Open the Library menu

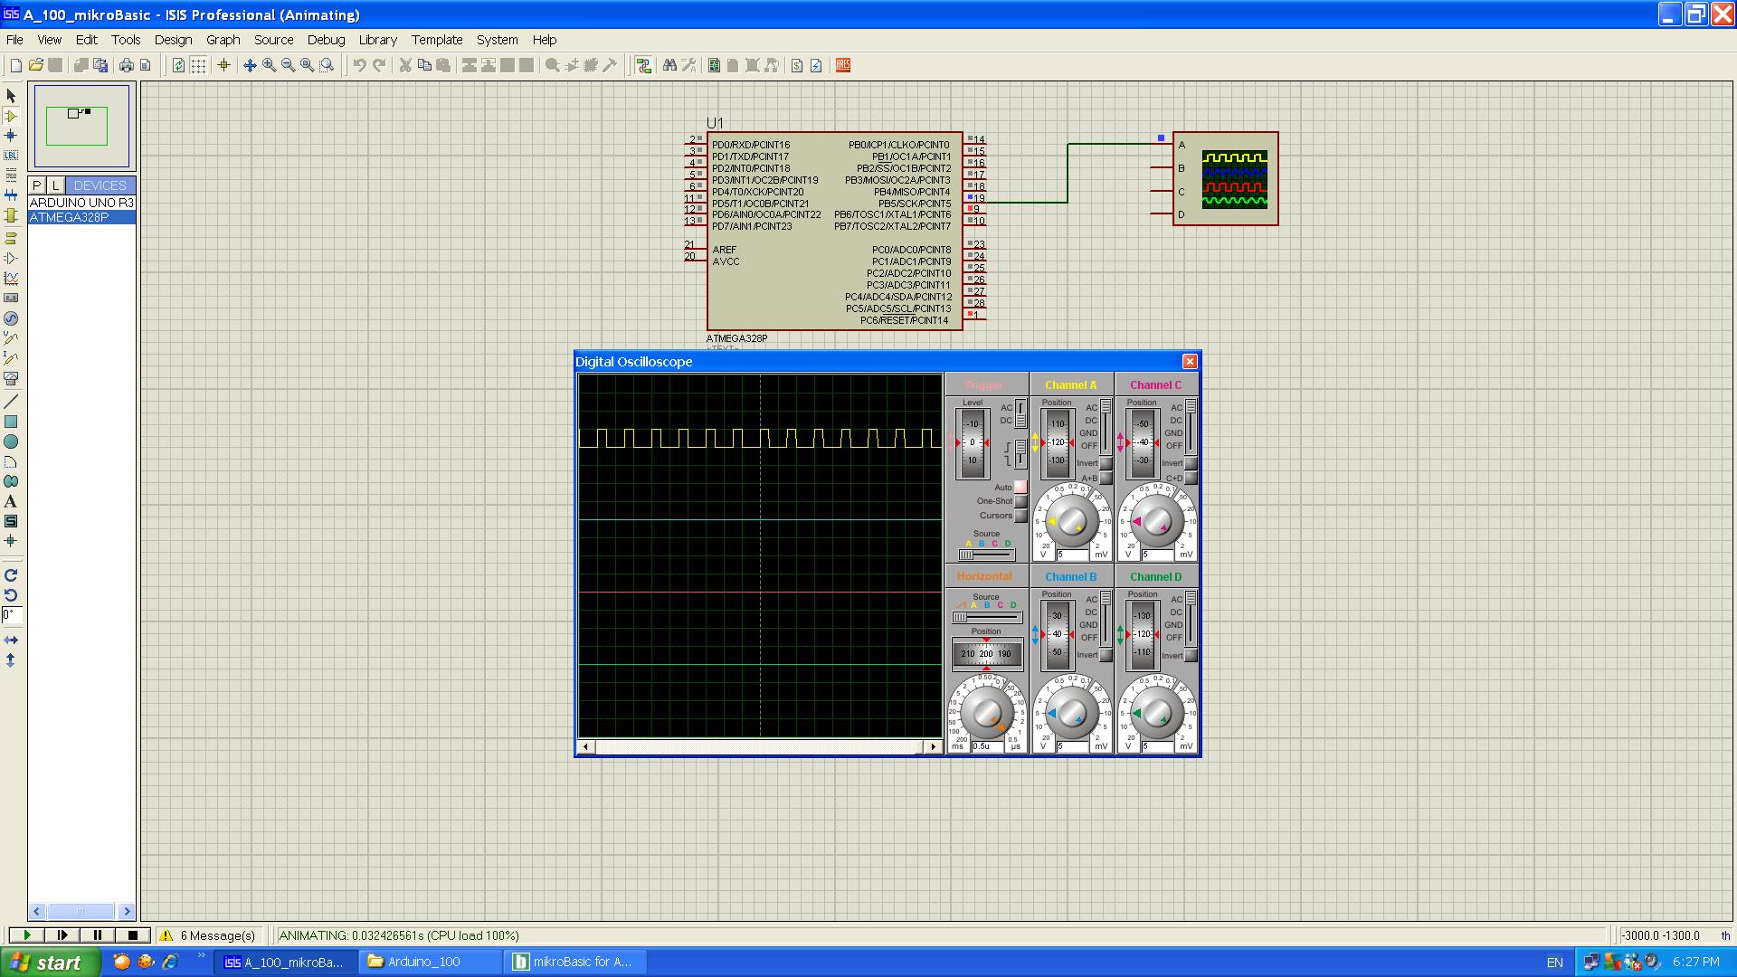(x=377, y=40)
